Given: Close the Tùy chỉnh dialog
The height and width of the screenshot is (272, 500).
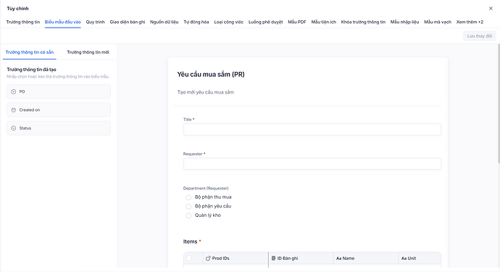Looking at the screenshot, I should (x=491, y=9).
